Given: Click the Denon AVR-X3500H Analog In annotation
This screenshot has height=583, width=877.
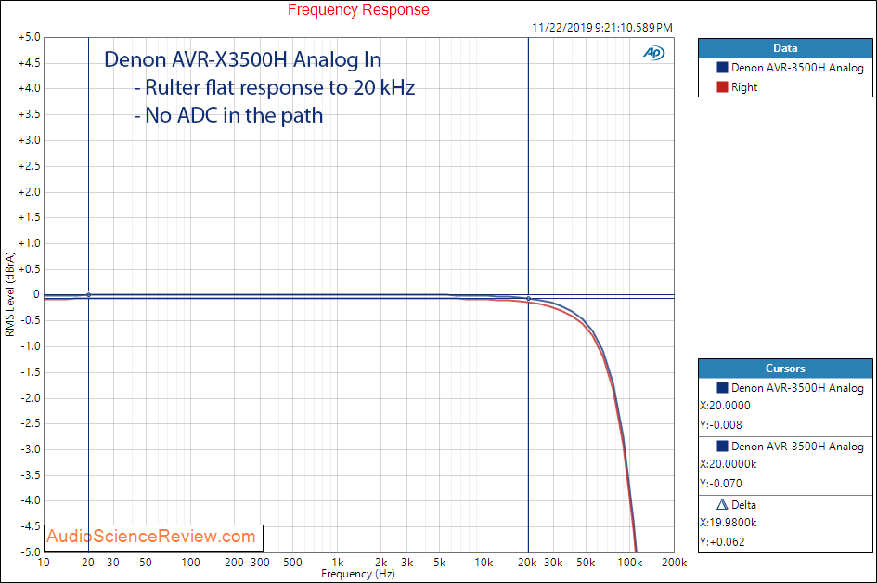Looking at the screenshot, I should (x=242, y=61).
